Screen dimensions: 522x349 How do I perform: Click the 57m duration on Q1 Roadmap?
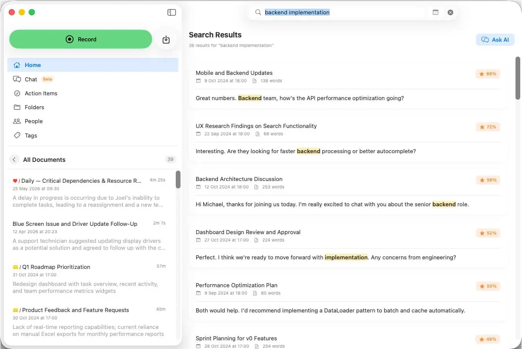coord(161,266)
